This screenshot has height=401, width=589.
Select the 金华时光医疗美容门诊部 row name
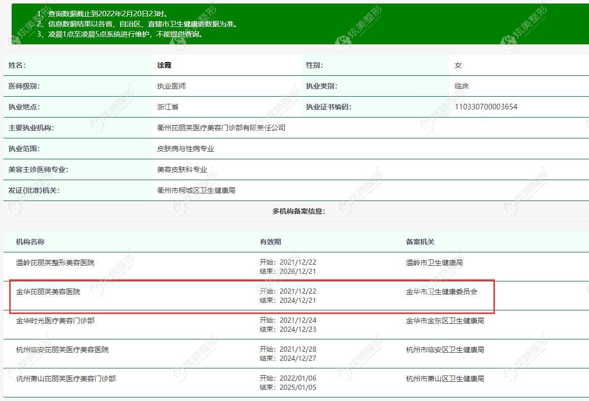click(55, 321)
